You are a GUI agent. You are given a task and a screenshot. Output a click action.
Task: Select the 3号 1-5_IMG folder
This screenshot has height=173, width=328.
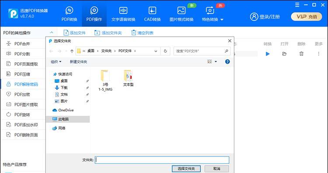click(x=105, y=80)
